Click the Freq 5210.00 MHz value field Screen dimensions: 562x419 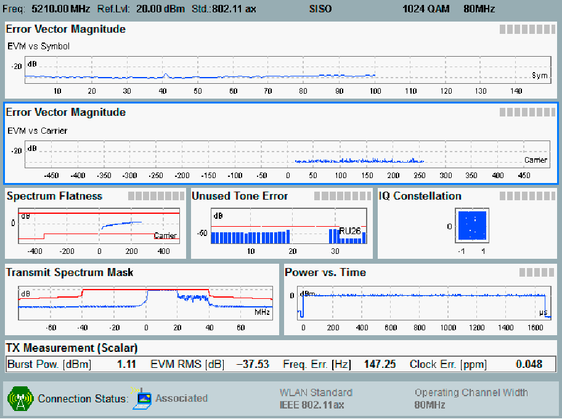(60, 9)
